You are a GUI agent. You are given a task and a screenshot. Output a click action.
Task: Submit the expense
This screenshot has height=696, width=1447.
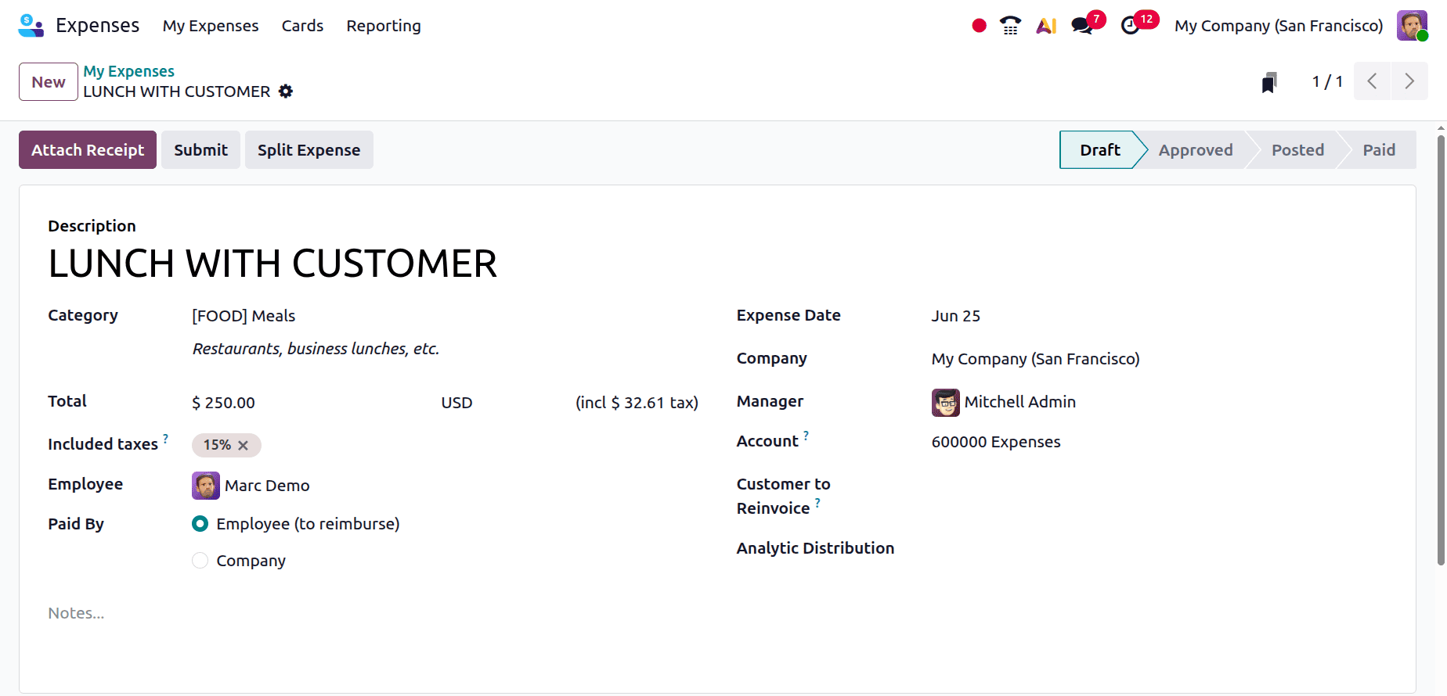click(200, 150)
